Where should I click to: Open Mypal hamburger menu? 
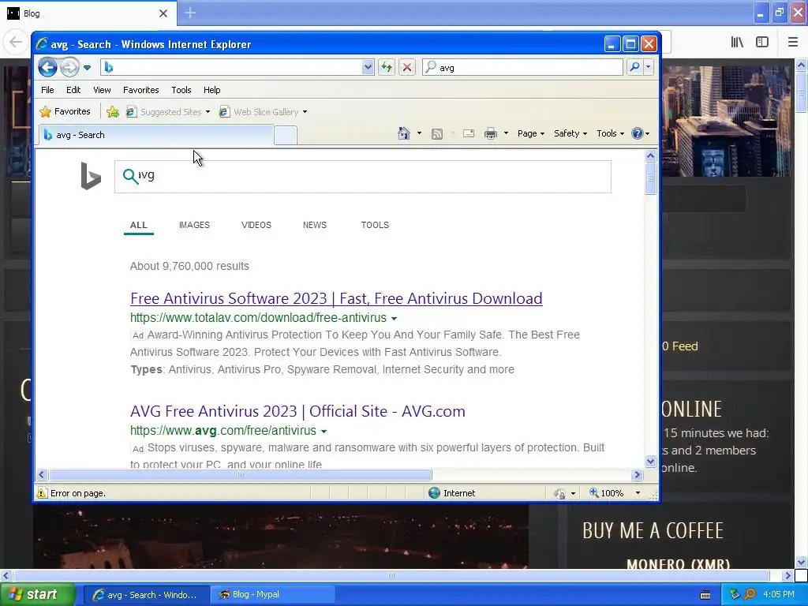pos(793,43)
